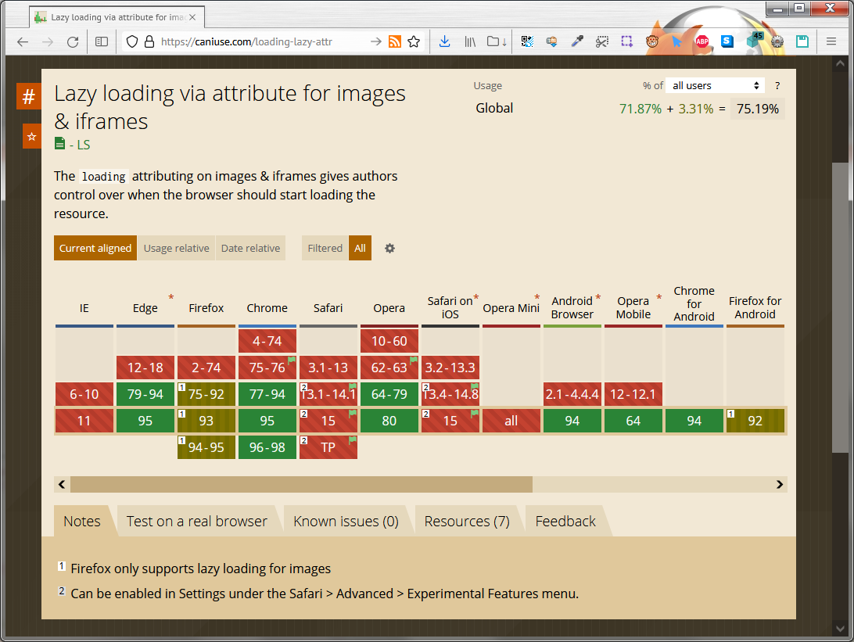Go forward with the disabled forward arrow
Viewport: 854px width, 642px height.
pyautogui.click(x=48, y=42)
